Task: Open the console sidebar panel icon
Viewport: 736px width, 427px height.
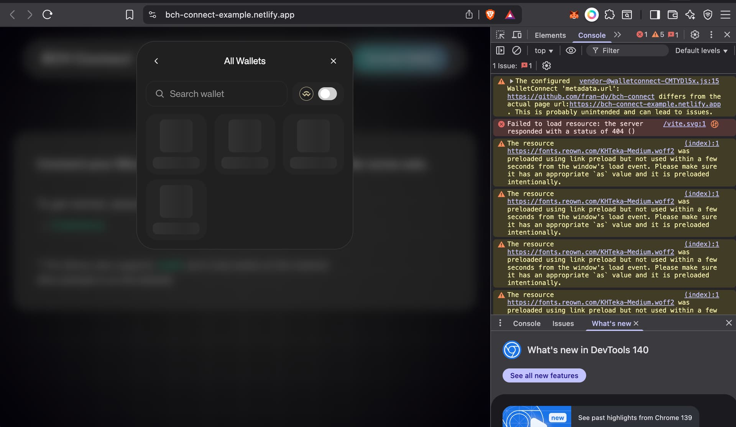Action: click(500, 51)
